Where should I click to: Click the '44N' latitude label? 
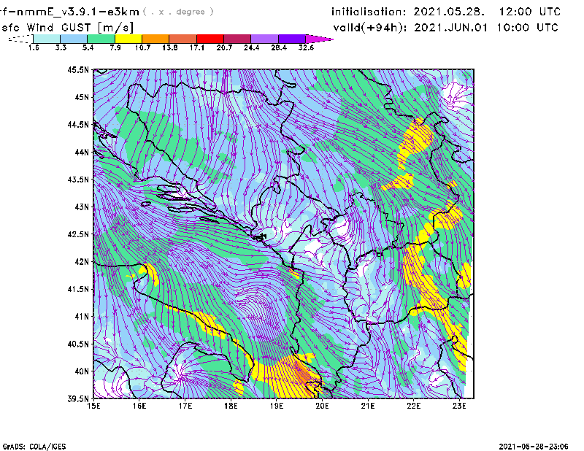pos(82,152)
